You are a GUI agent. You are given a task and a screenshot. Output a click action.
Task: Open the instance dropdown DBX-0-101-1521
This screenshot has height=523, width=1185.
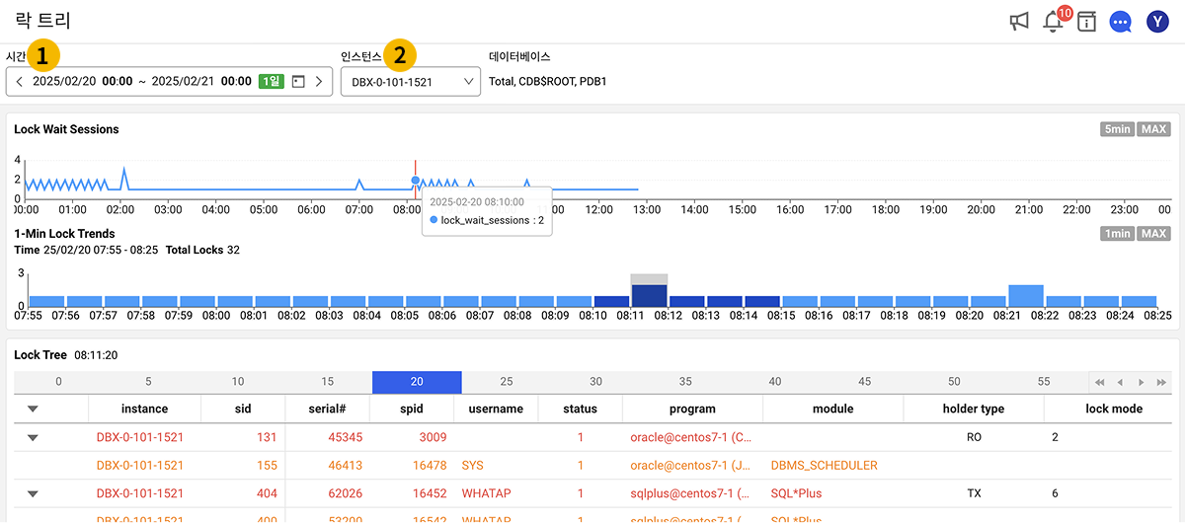coord(410,82)
